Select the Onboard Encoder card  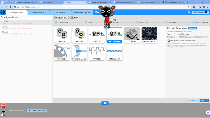[x=149, y=35]
